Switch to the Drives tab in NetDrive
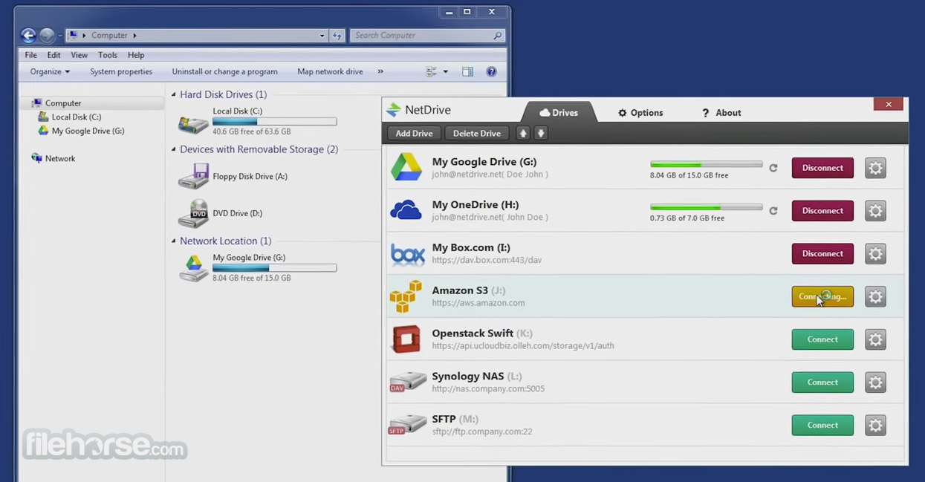This screenshot has width=925, height=482. tap(558, 113)
